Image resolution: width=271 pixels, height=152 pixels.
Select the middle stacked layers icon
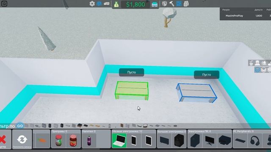263,70
